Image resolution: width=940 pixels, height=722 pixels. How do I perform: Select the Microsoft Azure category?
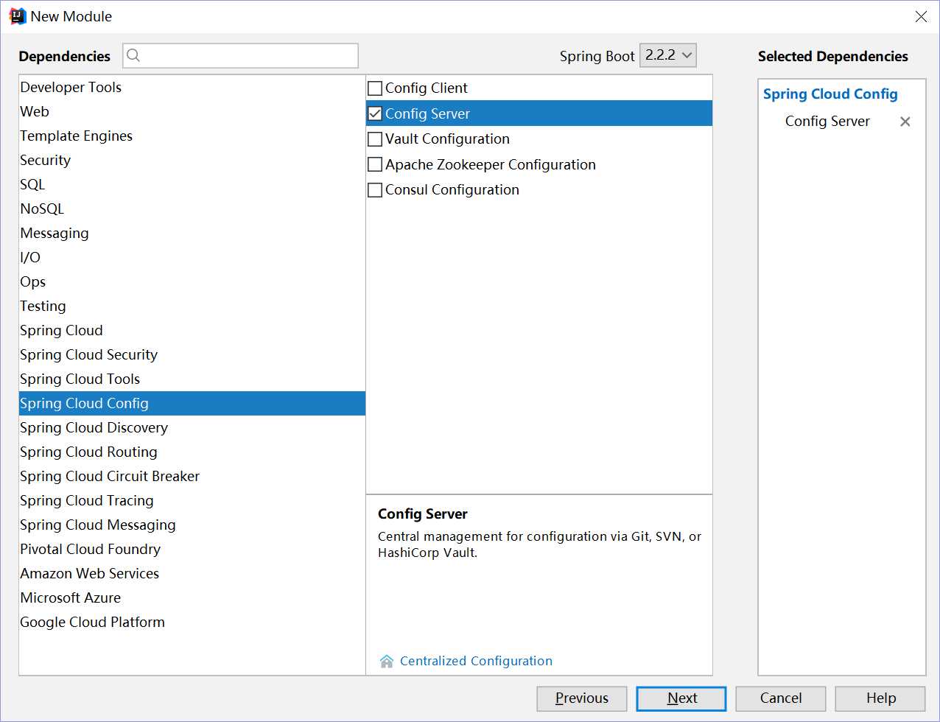click(192, 597)
